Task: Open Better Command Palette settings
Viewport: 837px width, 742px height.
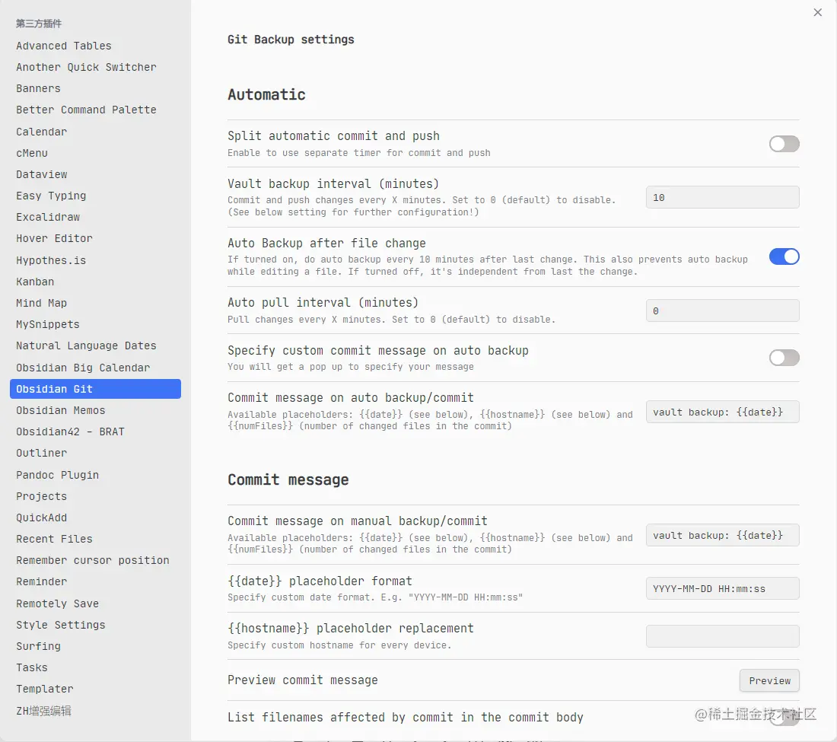Action: 95,110
